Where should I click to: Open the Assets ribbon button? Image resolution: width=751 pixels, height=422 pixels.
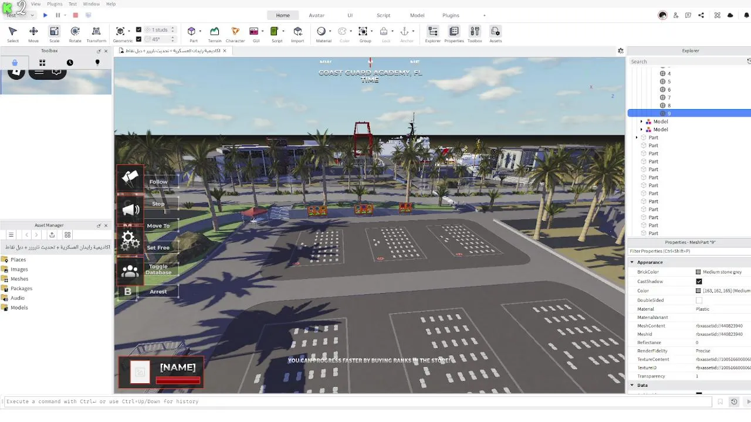pos(496,35)
